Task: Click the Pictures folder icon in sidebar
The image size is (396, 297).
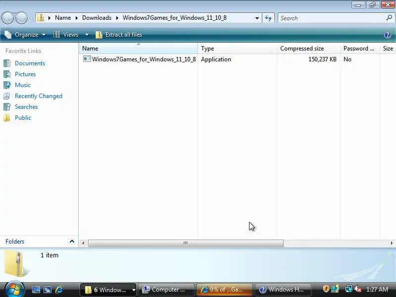Action: pyautogui.click(x=7, y=74)
